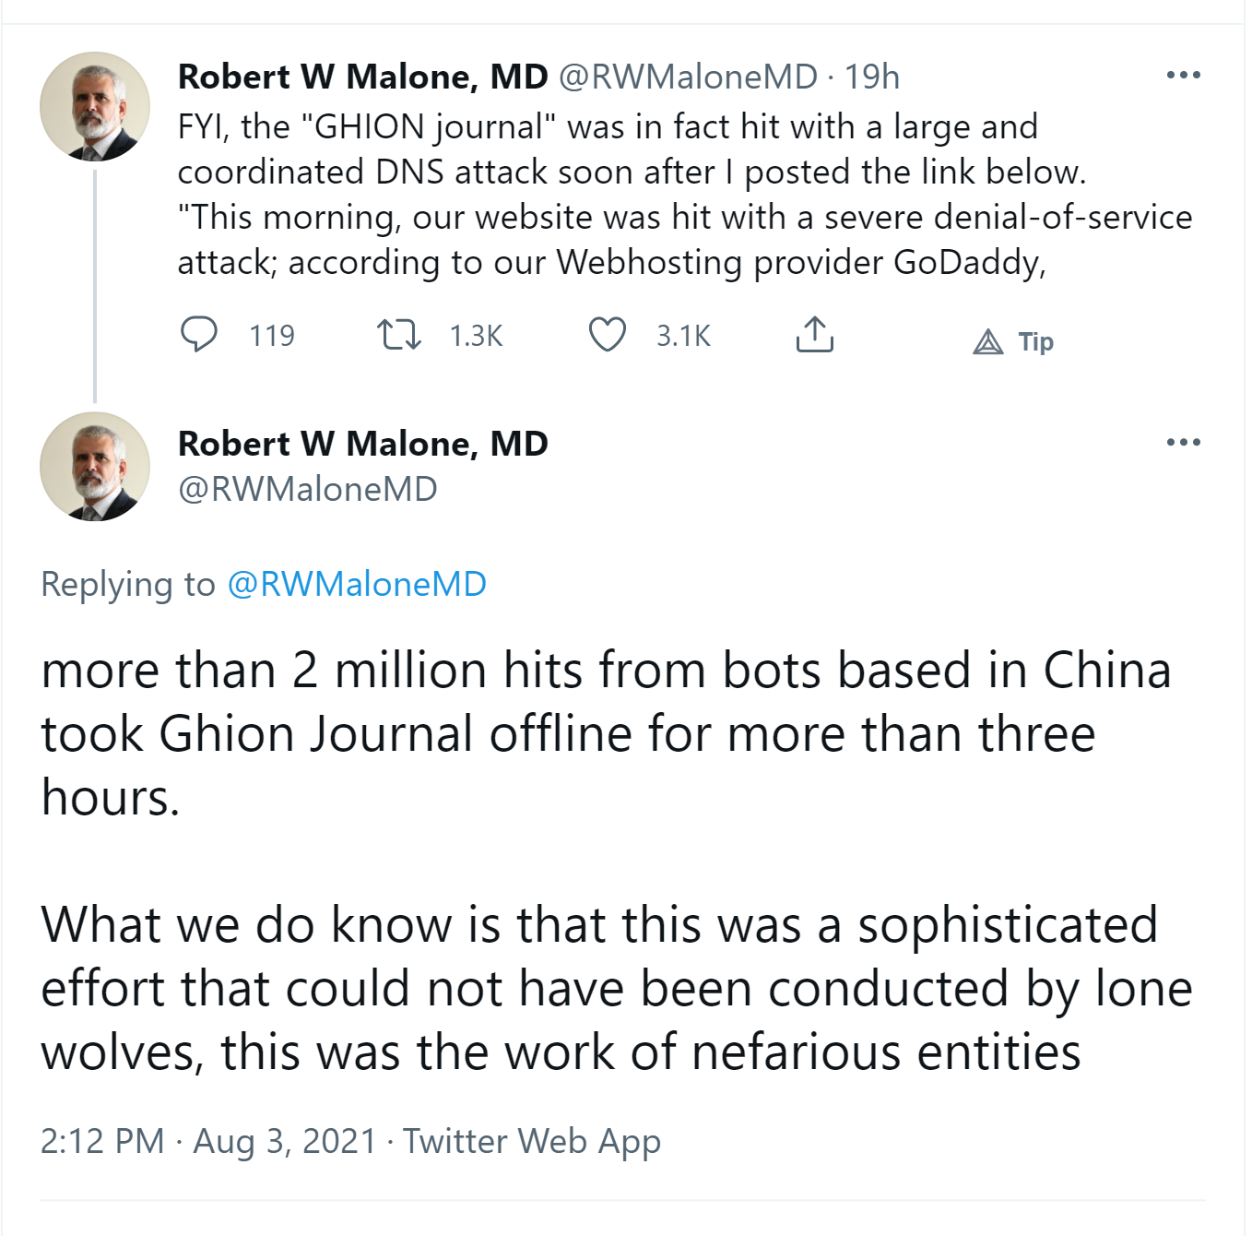View the 3.1K likes count

pyautogui.click(x=683, y=336)
